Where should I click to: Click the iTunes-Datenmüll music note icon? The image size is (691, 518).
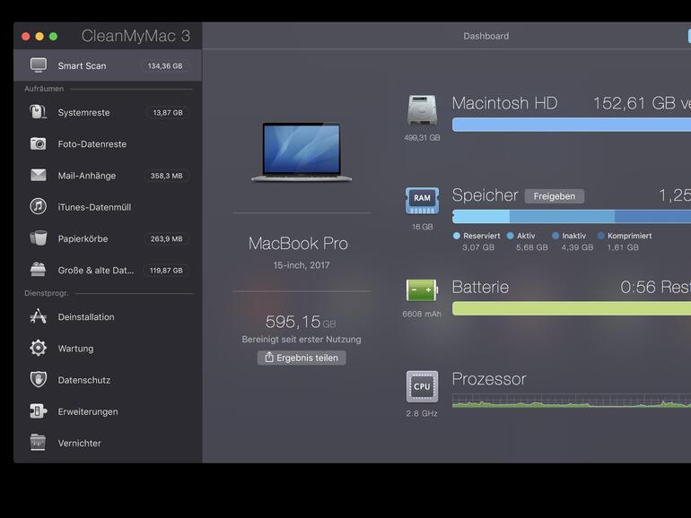pos(39,206)
